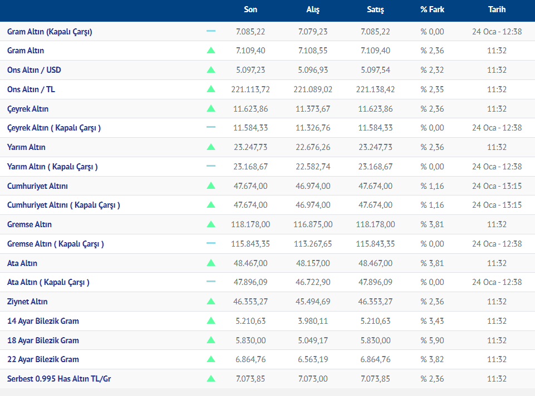Viewport: 535px width, 396px height.
Task: Click the dash icon for Ata Altın ( Kapalı Çarşı )
Action: coord(211,282)
